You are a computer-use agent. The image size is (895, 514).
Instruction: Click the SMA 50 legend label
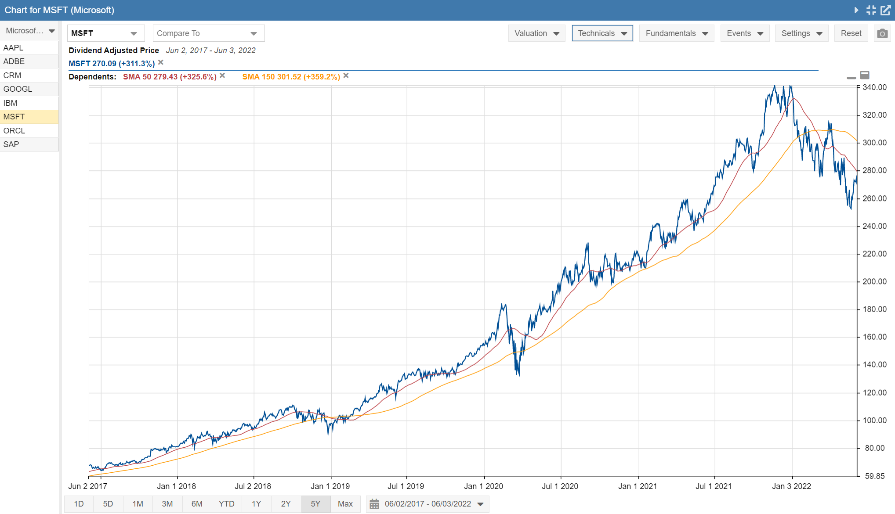(170, 77)
